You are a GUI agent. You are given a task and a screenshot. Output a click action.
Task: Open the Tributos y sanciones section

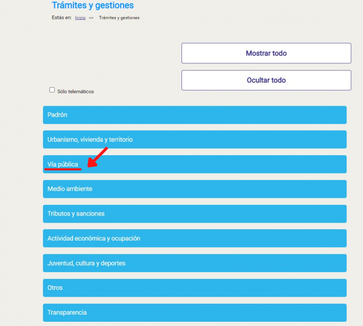[194, 214]
